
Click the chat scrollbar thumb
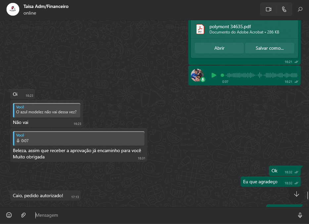tap(308, 196)
